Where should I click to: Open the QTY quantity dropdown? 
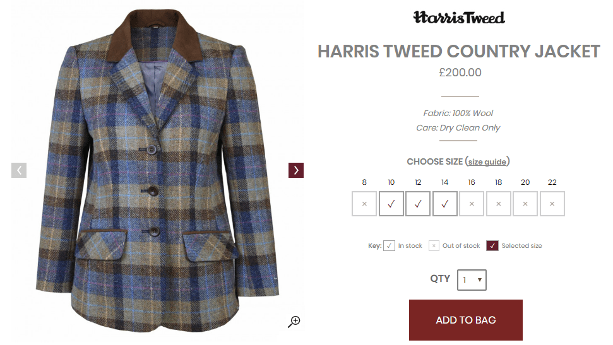coord(472,280)
